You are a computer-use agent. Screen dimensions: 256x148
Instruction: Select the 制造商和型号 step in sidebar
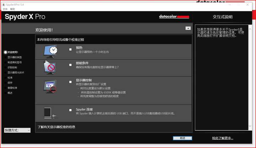point(15,62)
